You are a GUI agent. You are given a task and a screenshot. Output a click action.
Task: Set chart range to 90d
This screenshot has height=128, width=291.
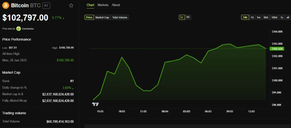tap(266, 17)
